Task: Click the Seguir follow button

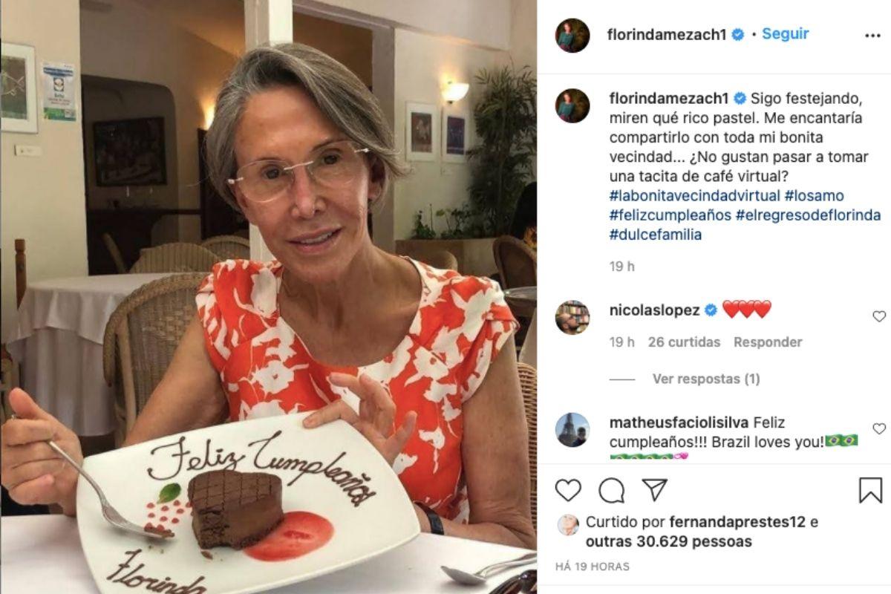Action: tap(785, 34)
